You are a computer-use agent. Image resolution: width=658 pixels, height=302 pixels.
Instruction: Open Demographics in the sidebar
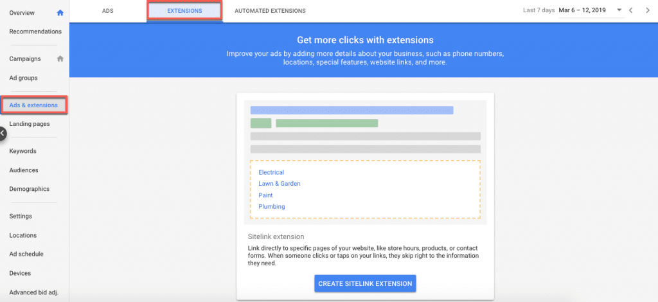(30, 189)
